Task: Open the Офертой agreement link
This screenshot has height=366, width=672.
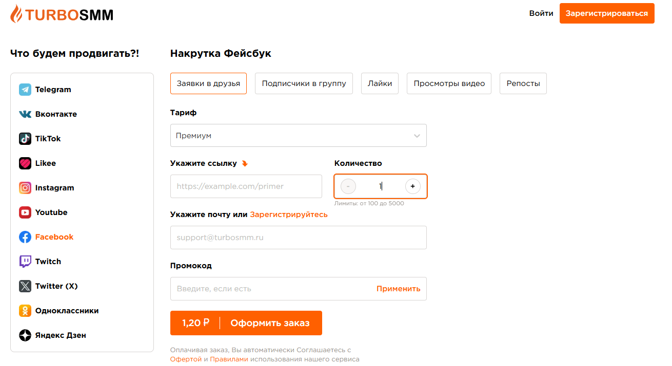Action: (186, 359)
